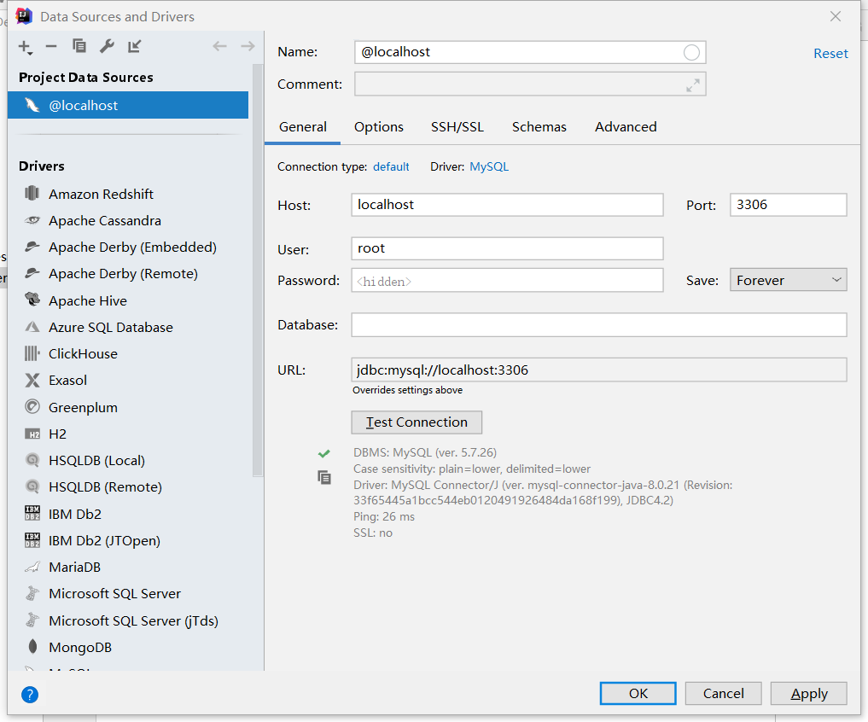Screen dimensions: 868x722
Task: Click the Apply button
Action: [808, 694]
